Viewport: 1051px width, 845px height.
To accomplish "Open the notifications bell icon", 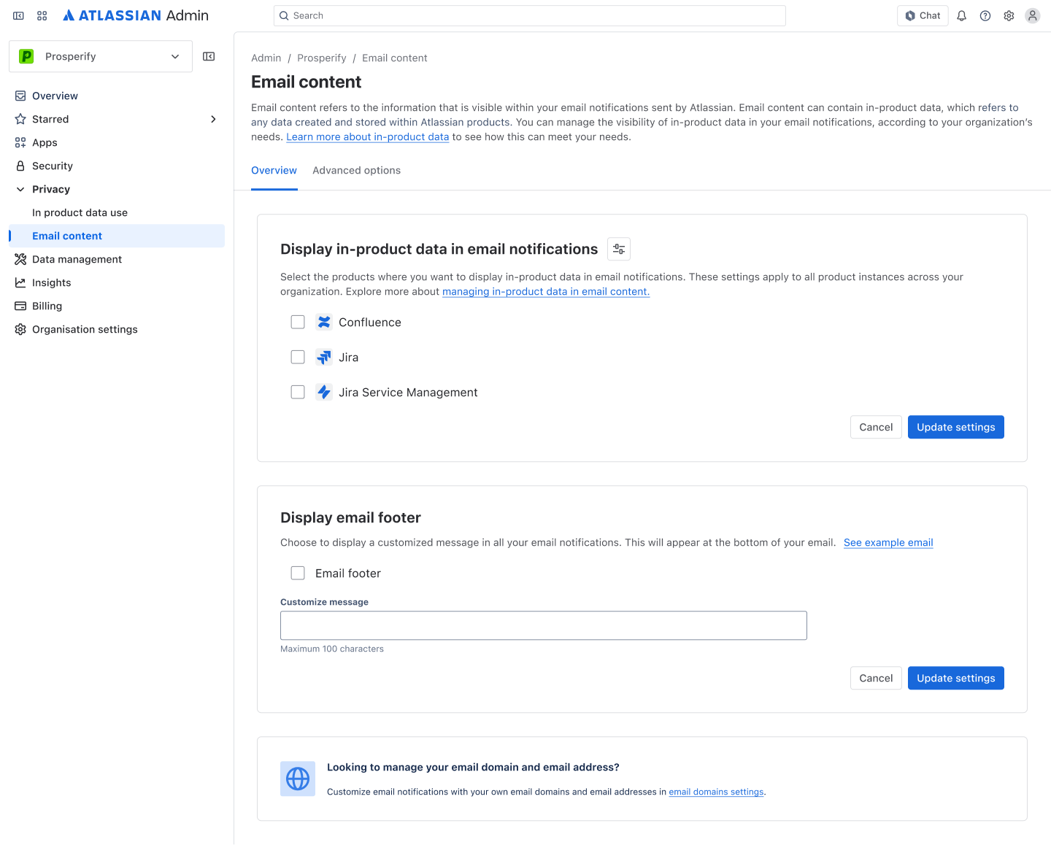I will coord(962,15).
